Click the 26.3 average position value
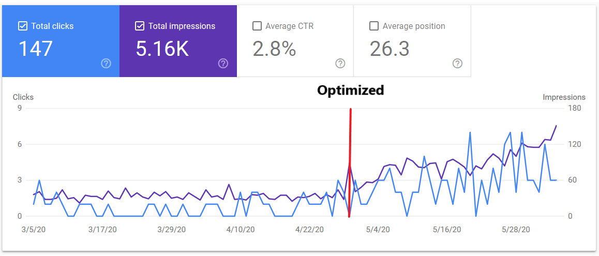The image size is (599, 256). coord(390,49)
